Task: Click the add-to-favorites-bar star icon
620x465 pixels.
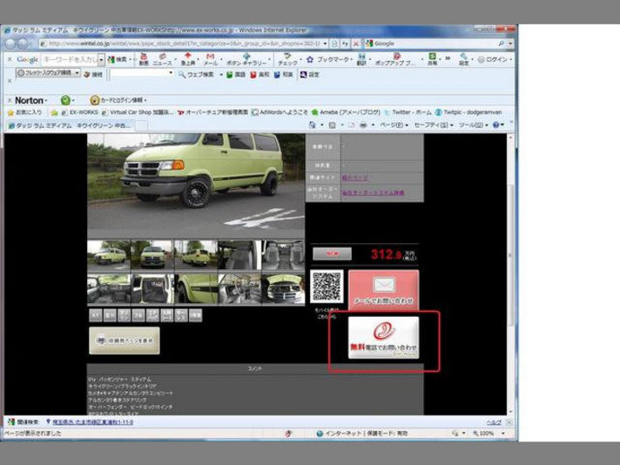Action: [54, 112]
